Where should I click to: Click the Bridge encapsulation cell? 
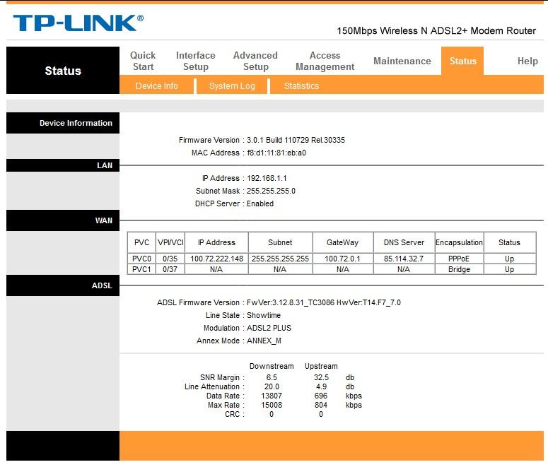[459, 269]
